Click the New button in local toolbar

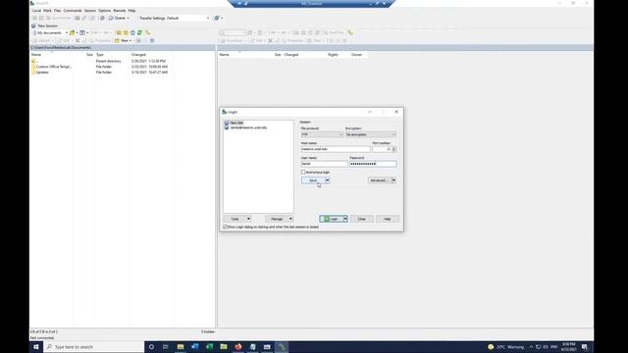123,40
